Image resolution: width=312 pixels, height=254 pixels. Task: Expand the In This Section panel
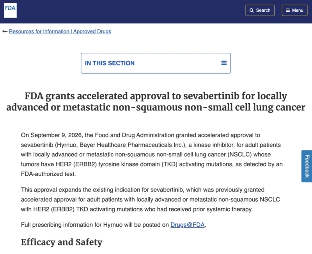tap(156, 63)
